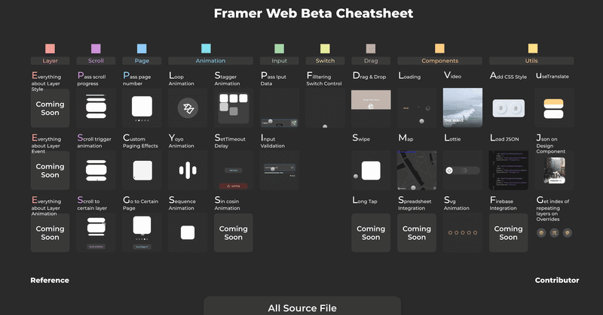Click the Firebase Integration label text
603x315 pixels.
click(503, 204)
